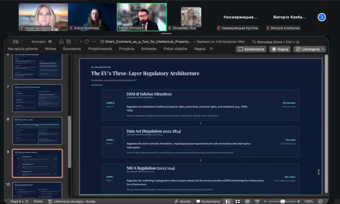
Task: Expand hidden ribbon tabs chevron
Action: pyautogui.click(x=211, y=49)
